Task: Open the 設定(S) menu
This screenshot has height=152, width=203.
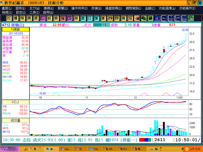Action: click(x=21, y=12)
